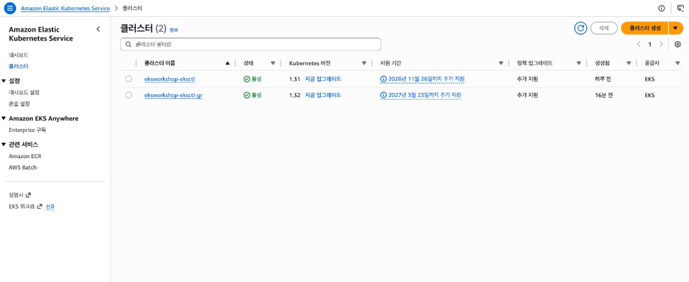
Task: Click 지금 업그레이드 for version 1.32
Action: tap(323, 95)
